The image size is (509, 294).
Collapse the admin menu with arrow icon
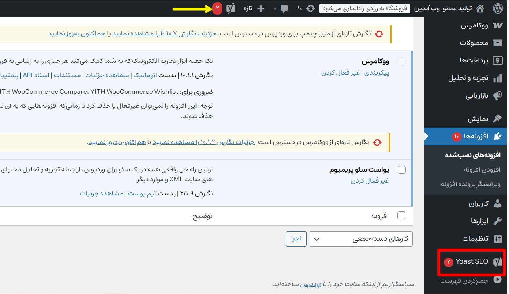click(x=497, y=280)
